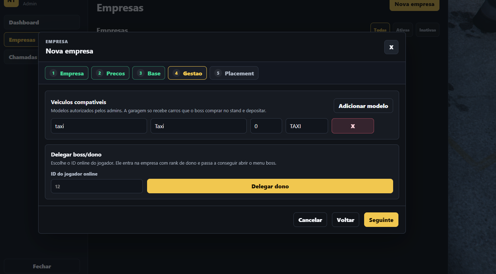Click Adicionar modelo button
Viewport: 496px width, 274px height.
(x=363, y=106)
